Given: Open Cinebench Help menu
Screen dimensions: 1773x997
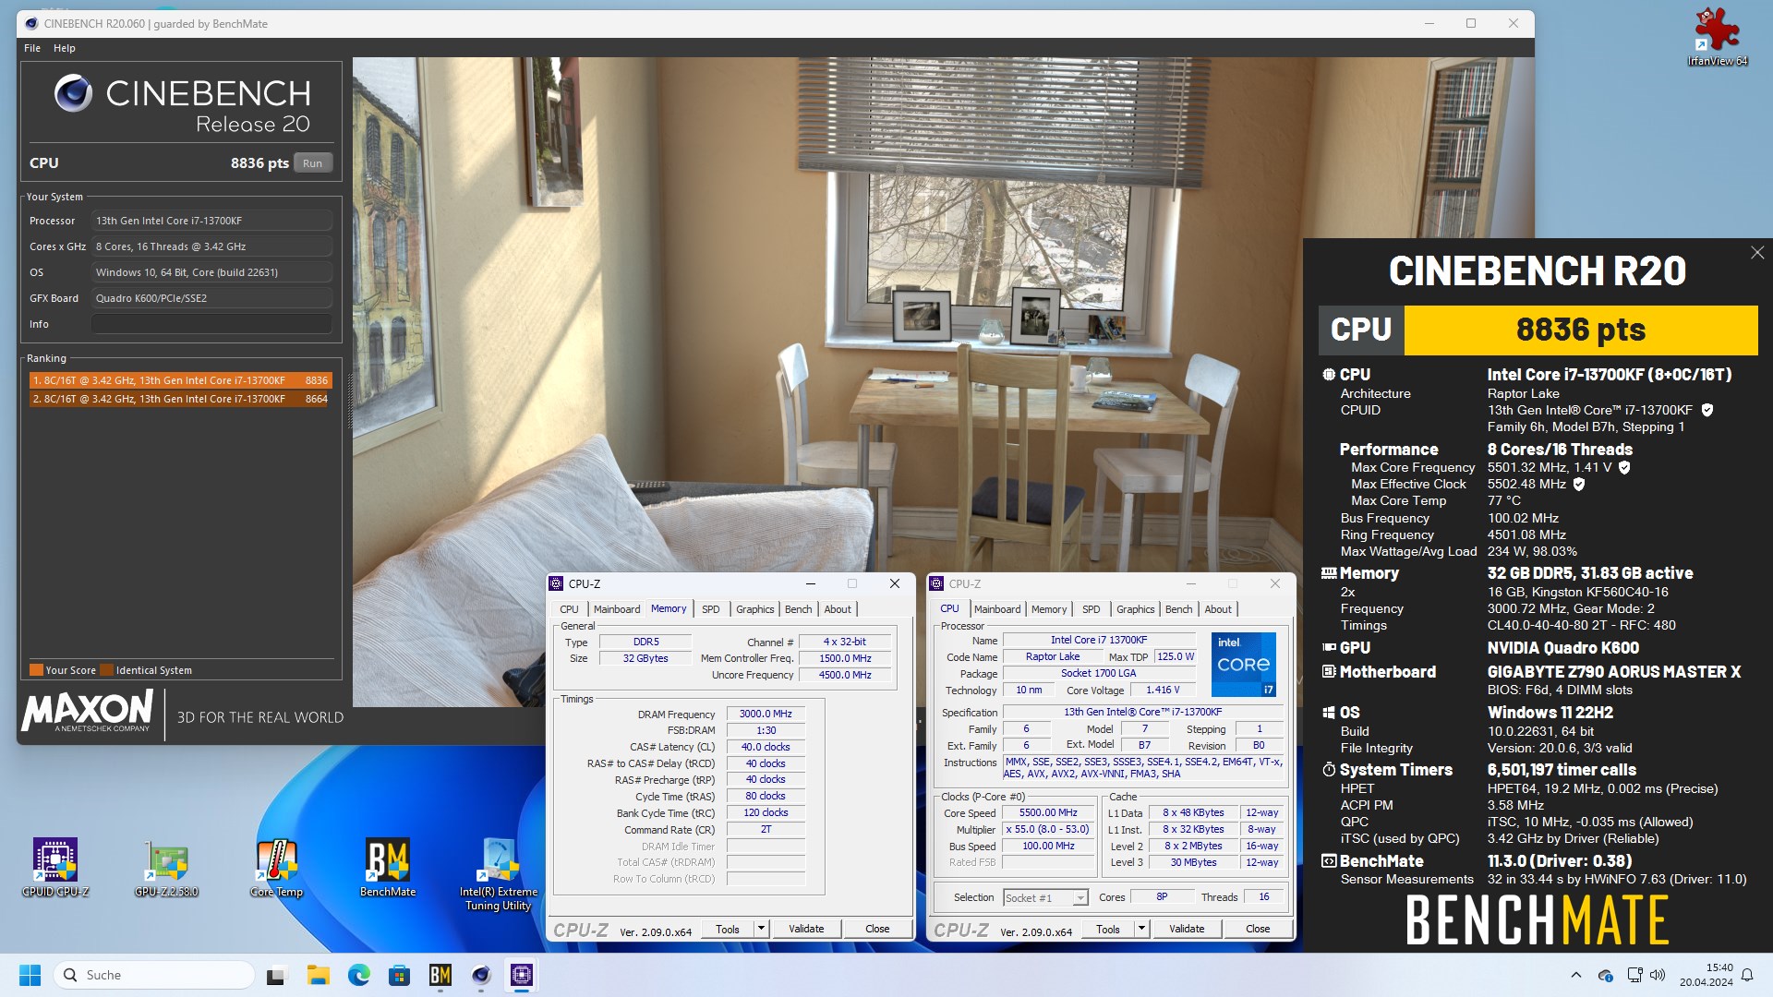Looking at the screenshot, I should (x=65, y=48).
